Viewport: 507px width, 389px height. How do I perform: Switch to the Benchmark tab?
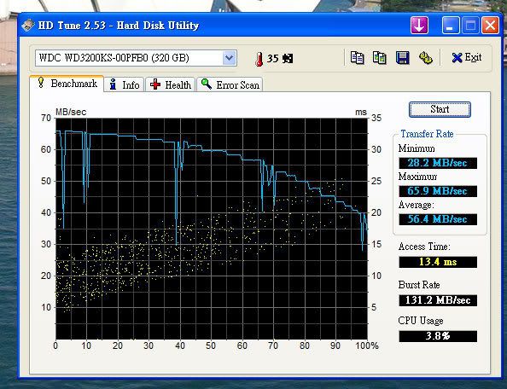tap(67, 84)
